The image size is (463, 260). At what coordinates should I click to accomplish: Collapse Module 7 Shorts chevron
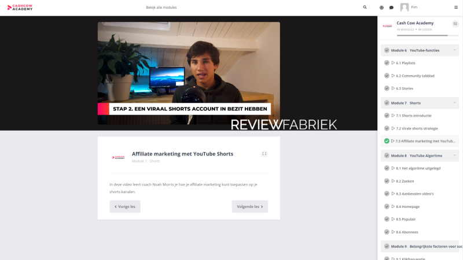(455, 103)
